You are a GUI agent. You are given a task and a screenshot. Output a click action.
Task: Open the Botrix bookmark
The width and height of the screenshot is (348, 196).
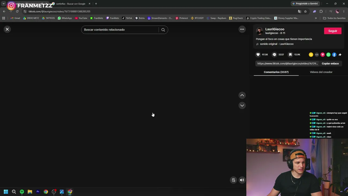[140, 18]
